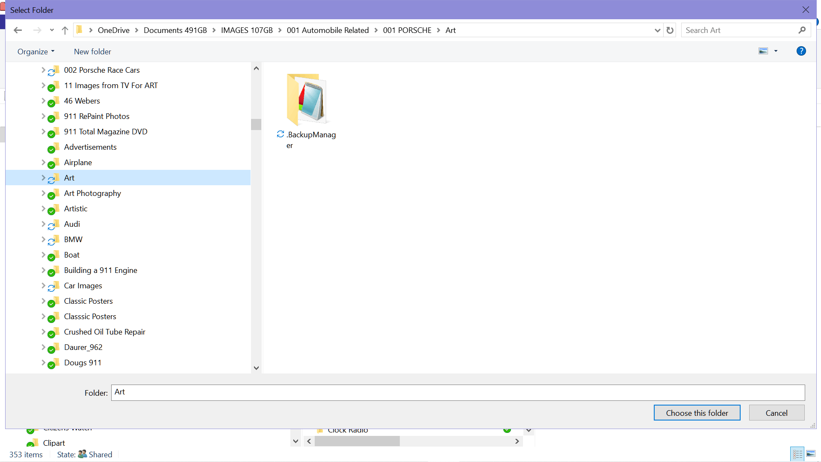This screenshot has height=462, width=821.
Task: Click the BMW folder icon
Action: [53, 240]
